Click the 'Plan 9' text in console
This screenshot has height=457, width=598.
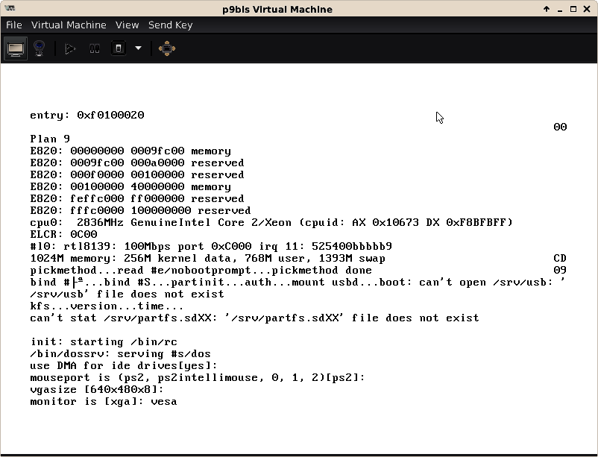(50, 139)
